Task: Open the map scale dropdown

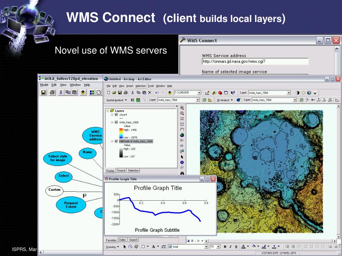Action: click(x=199, y=93)
